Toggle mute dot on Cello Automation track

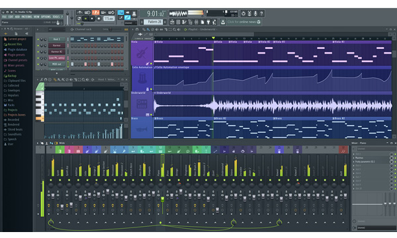click(x=151, y=89)
